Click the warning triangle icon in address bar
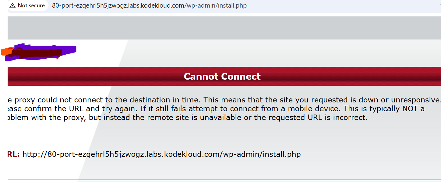The width and height of the screenshot is (441, 182). pos(12,5)
